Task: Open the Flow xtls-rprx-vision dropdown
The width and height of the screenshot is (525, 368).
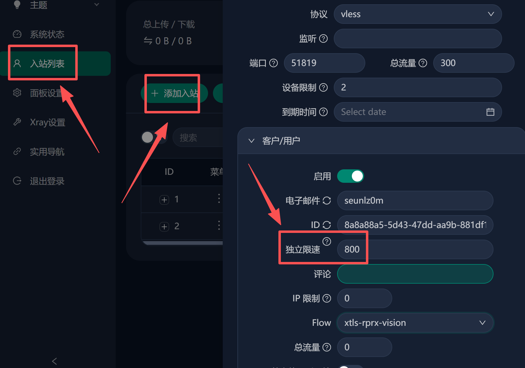Action: (415, 323)
